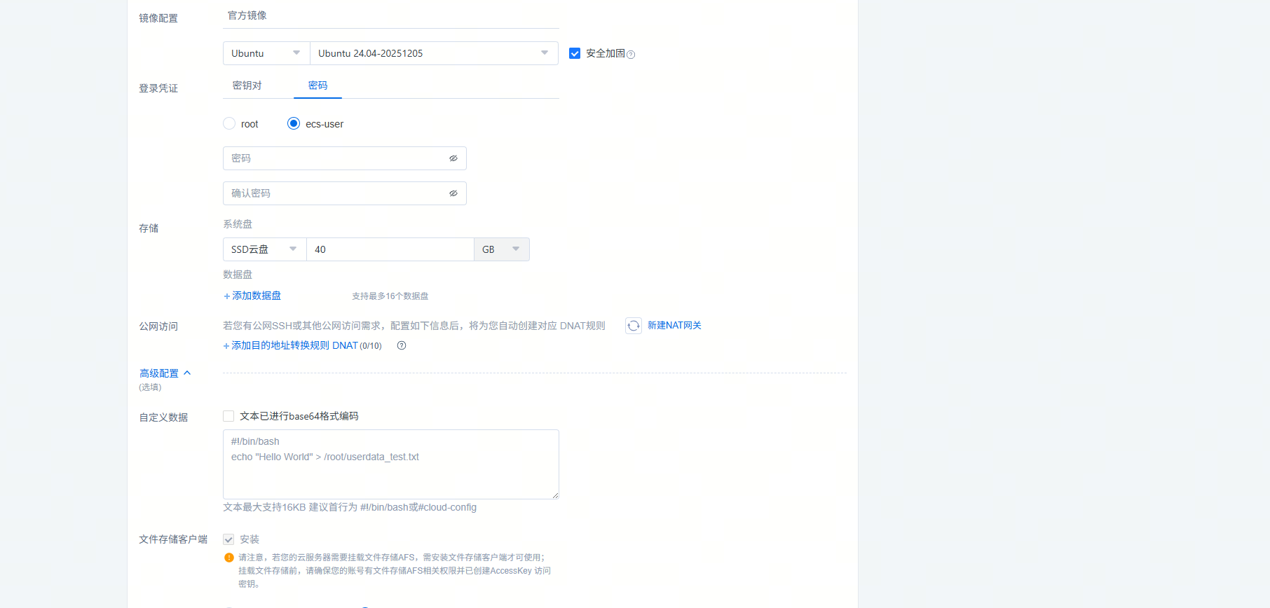The width and height of the screenshot is (1270, 608).
Task: Click the help icon next to 安全加固
Action: pos(631,55)
